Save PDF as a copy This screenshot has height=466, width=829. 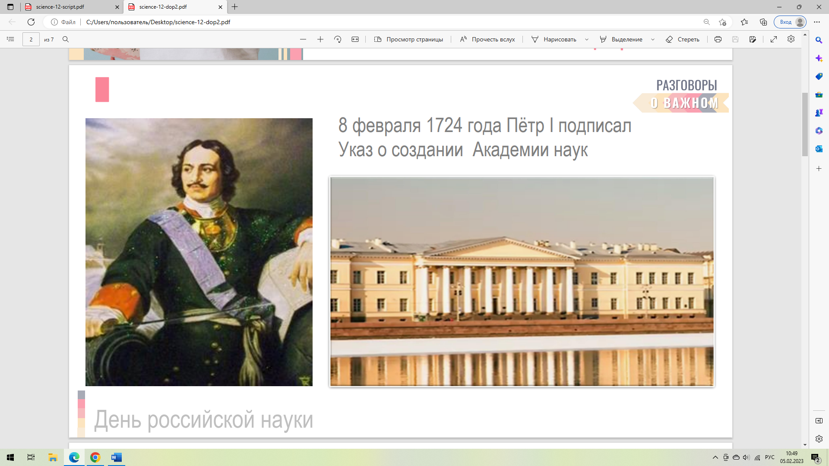(x=753, y=39)
